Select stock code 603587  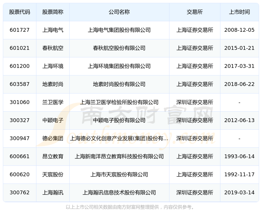pos(20,84)
